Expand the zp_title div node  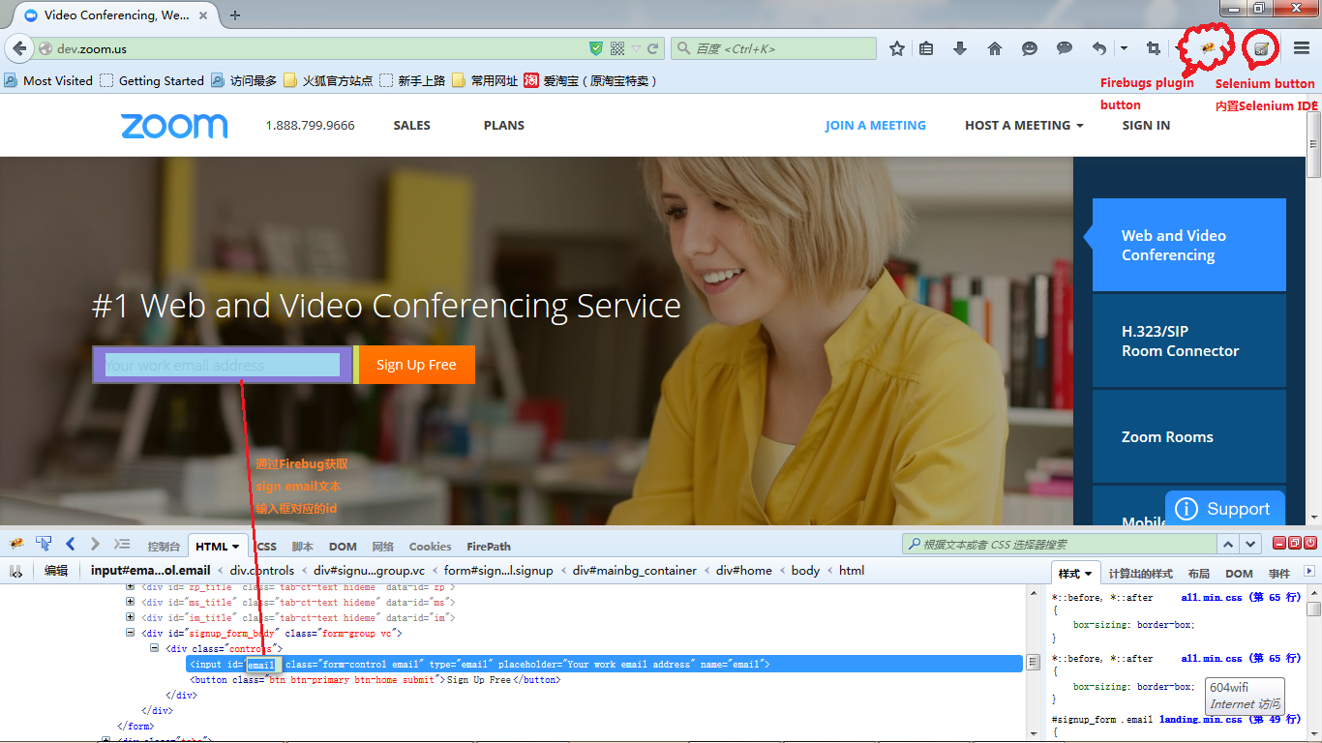(x=131, y=587)
